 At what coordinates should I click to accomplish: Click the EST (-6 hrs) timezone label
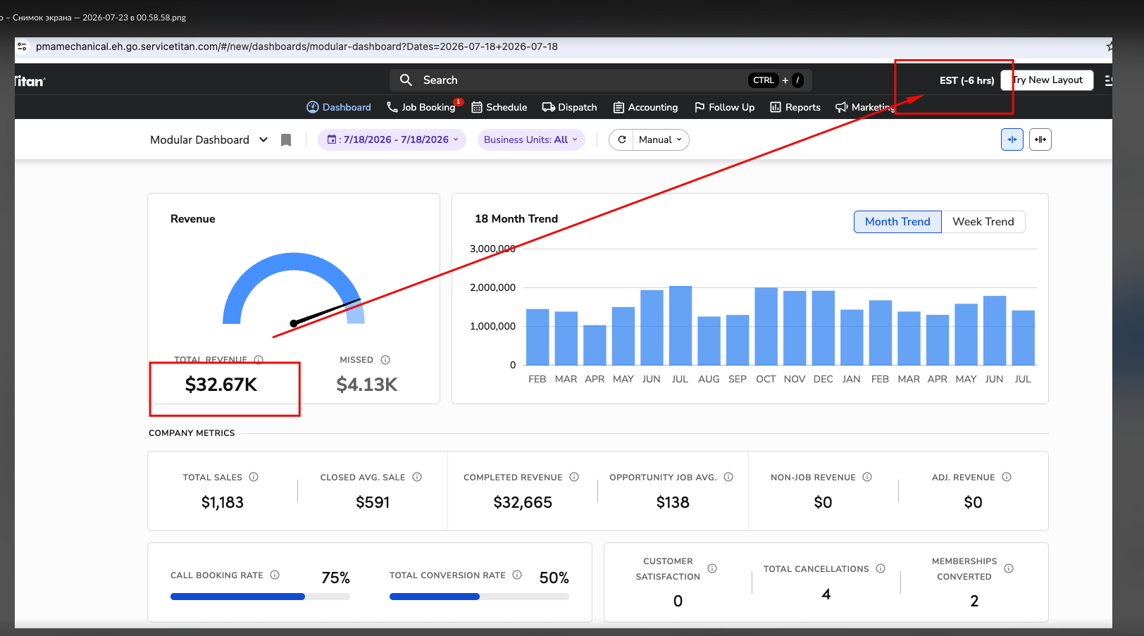pyautogui.click(x=966, y=80)
